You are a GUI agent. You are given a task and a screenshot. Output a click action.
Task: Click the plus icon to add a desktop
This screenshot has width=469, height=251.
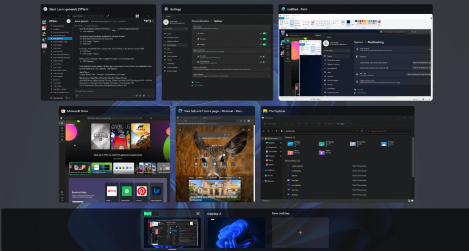pos(300,233)
